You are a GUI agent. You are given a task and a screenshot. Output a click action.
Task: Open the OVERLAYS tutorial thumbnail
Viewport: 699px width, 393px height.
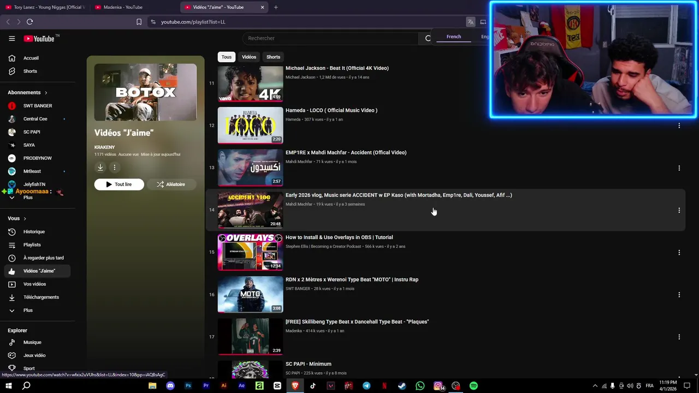pos(250,252)
